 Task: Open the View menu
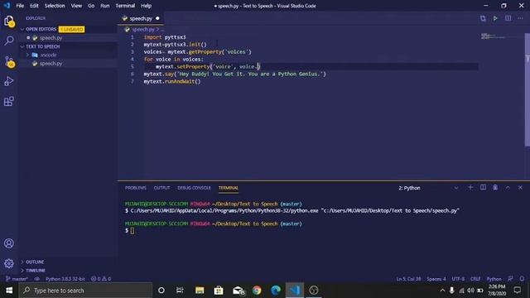tap(76, 6)
